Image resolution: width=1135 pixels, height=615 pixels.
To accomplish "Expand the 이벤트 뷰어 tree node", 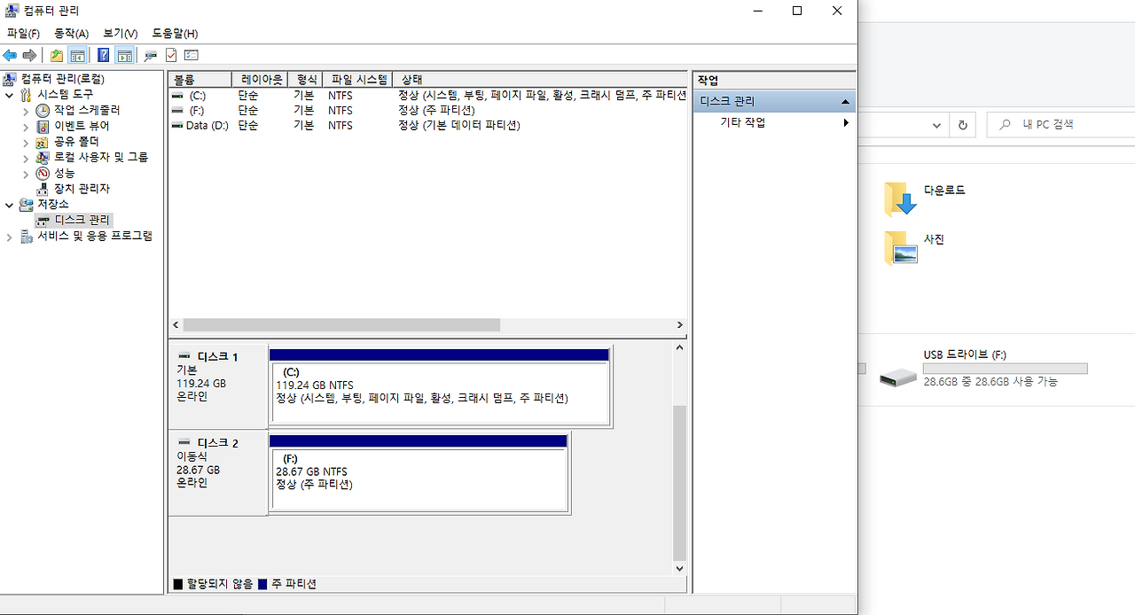I will (26, 127).
